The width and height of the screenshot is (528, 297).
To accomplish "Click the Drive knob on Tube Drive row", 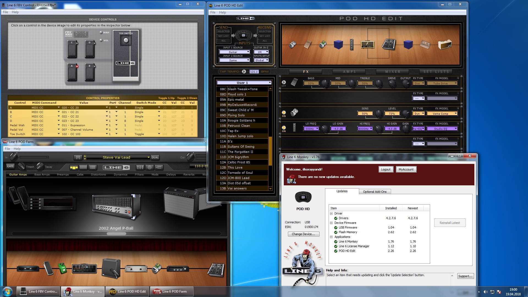I will (x=392, y=83).
